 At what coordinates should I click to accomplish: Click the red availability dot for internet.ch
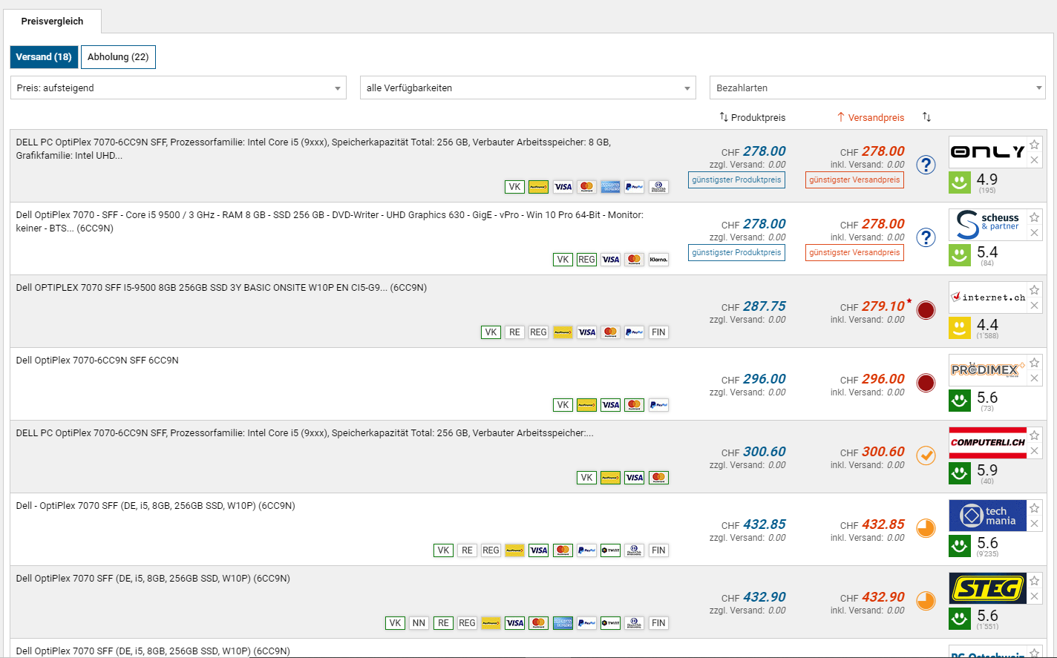point(926,310)
